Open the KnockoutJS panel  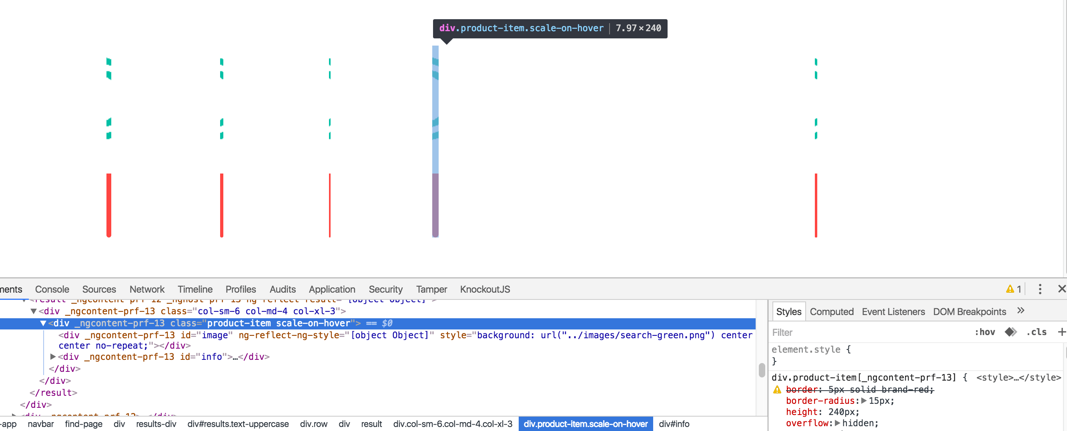(485, 289)
